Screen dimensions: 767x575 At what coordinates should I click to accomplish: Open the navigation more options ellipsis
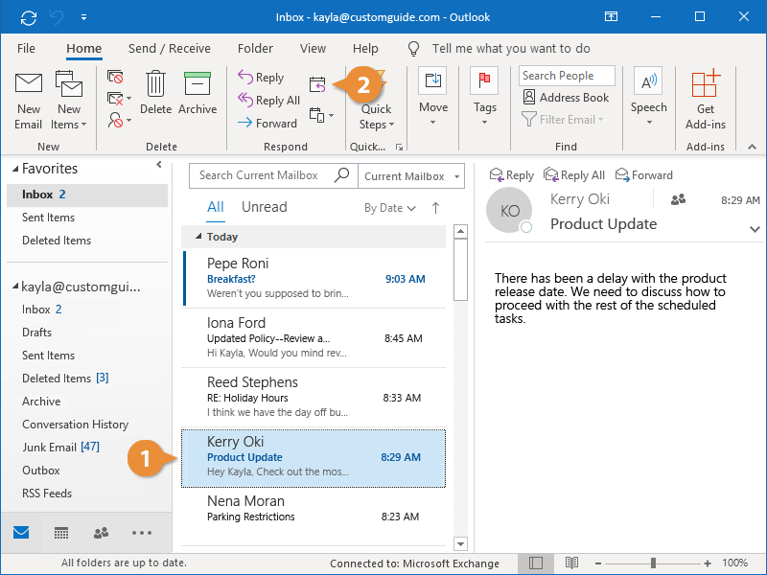(x=142, y=533)
